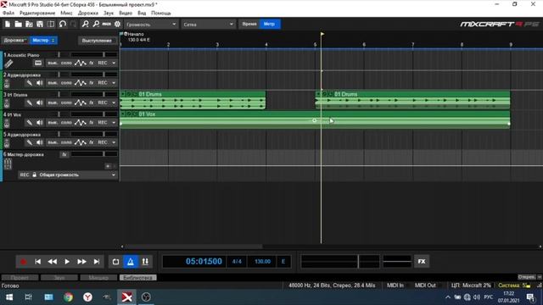The image size is (543, 305).
Task: Open the Звук menu
Action: (109, 14)
